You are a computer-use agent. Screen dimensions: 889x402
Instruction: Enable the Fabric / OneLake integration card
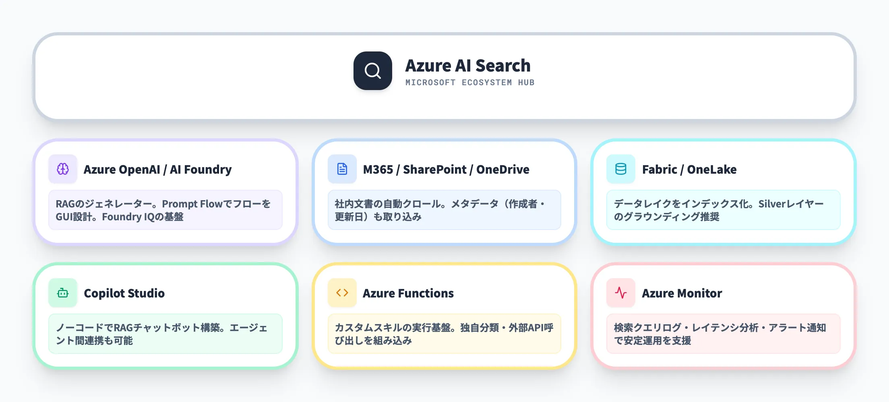click(x=723, y=191)
